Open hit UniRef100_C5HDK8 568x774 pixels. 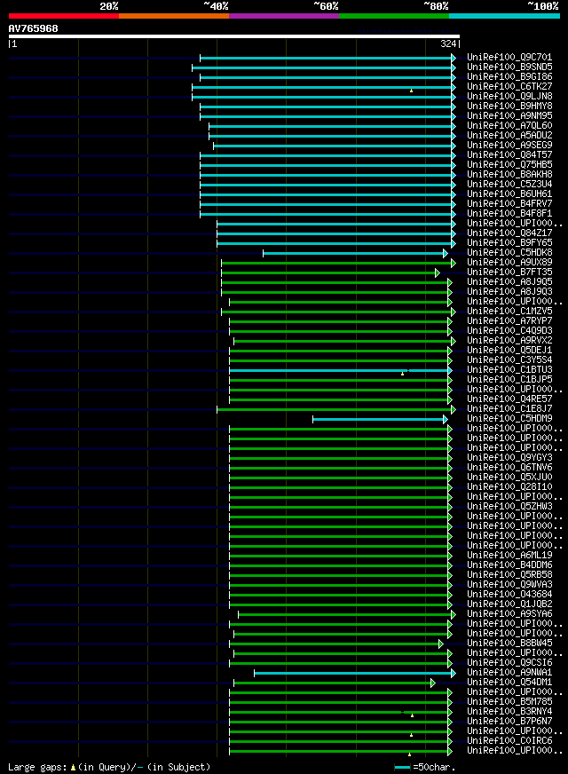click(509, 253)
